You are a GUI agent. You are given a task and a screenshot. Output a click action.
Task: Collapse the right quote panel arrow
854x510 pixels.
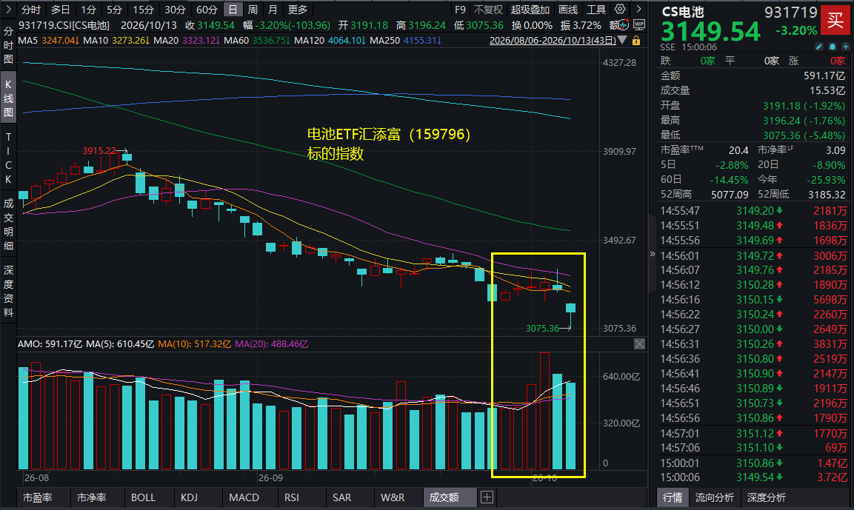click(x=652, y=254)
